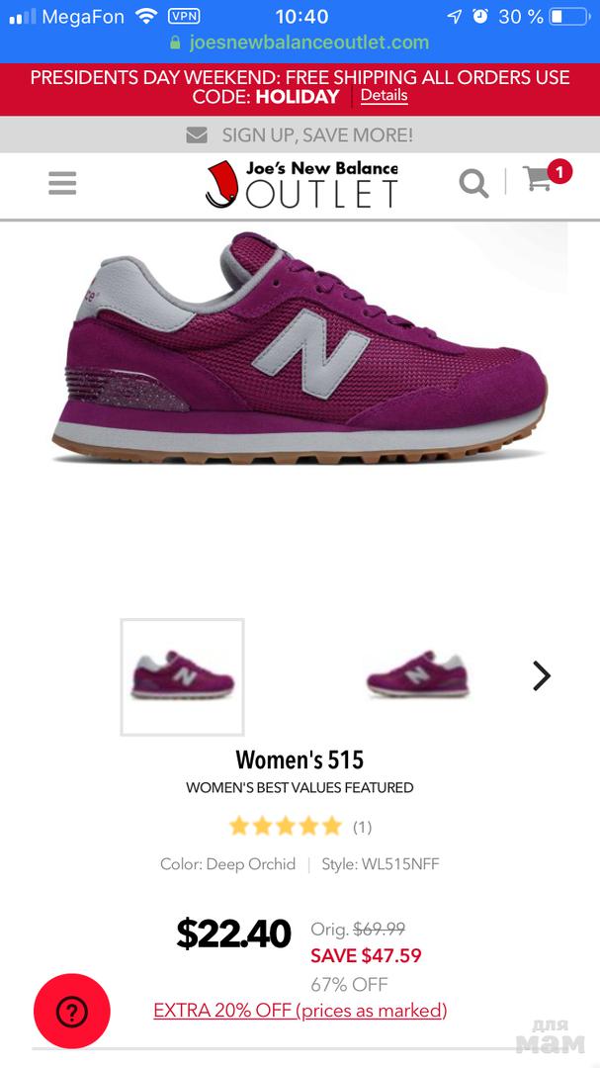Image resolution: width=600 pixels, height=1068 pixels.
Task: Tap joesnewbalanceoutlet.com address bar
Action: [x=300, y=43]
